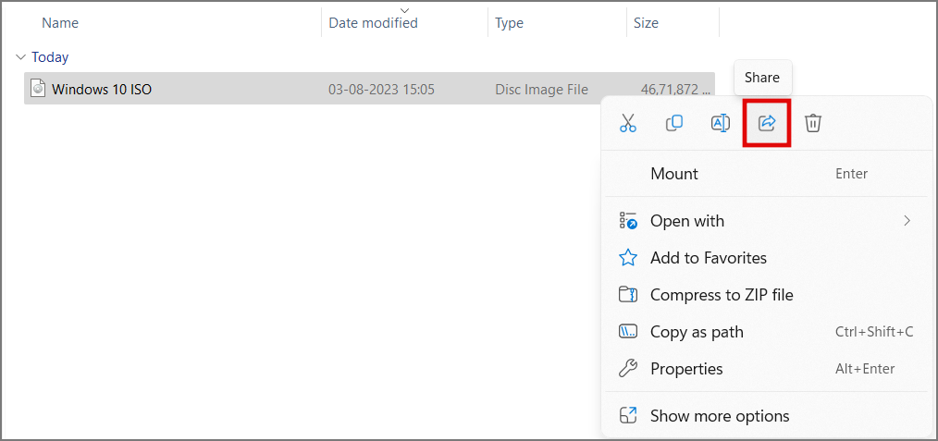The width and height of the screenshot is (938, 441).
Task: Sort by the Name column header
Action: 60,23
